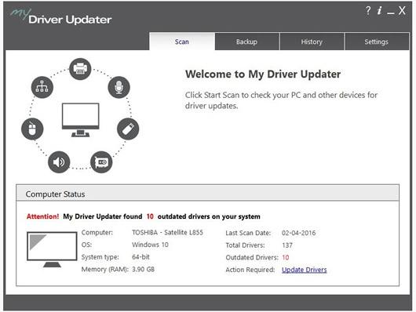This screenshot has height=312, width=416.
Task: Open the info (i) icon in title bar
Action: (379, 11)
